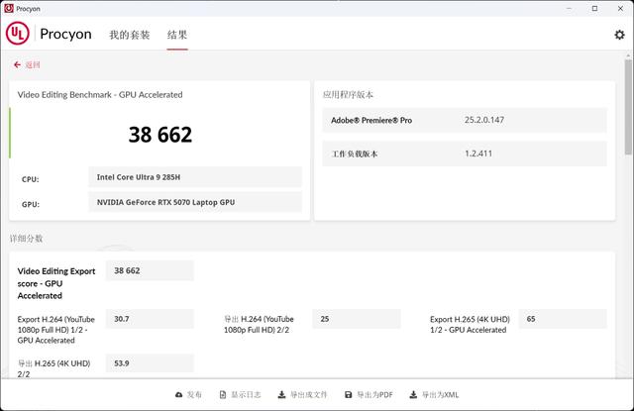The height and width of the screenshot is (411, 634).
Task: Maximize the Procyon window
Action: pos(594,8)
